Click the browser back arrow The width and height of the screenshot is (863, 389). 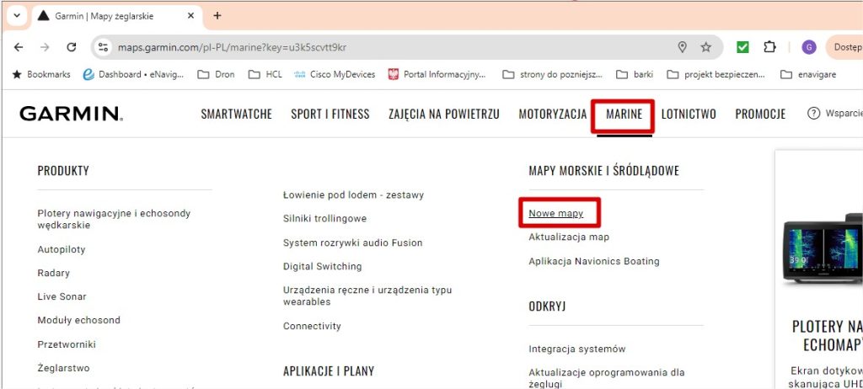click(20, 47)
